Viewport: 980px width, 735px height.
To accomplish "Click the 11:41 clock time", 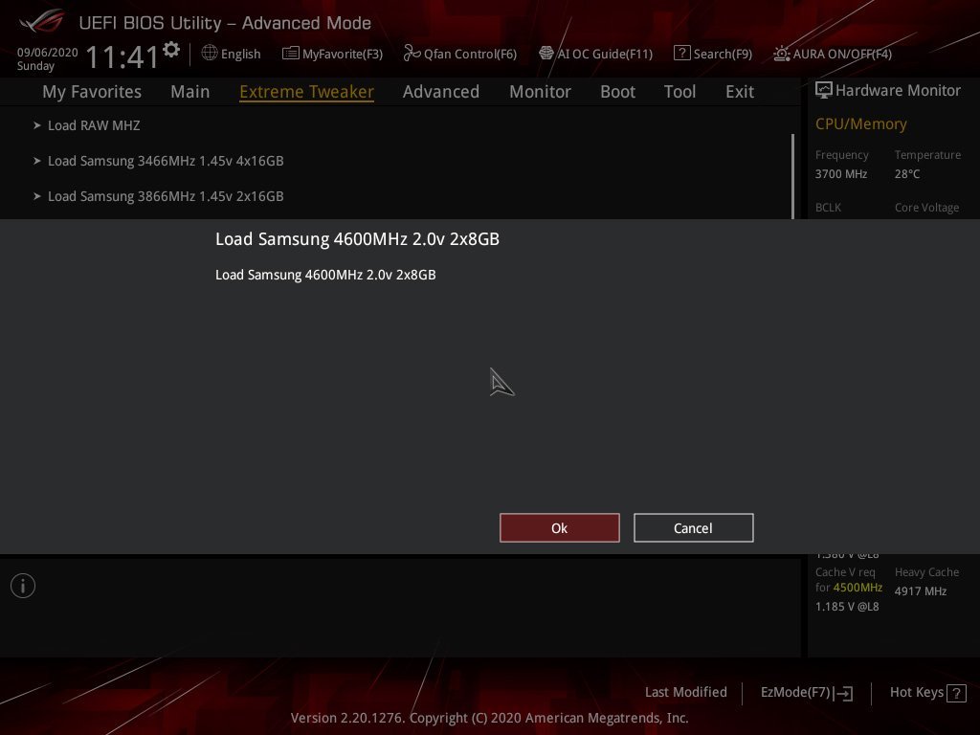I will click(122, 56).
